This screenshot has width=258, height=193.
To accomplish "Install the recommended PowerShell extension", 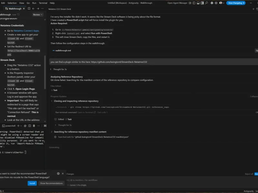I will coord(32,183).
